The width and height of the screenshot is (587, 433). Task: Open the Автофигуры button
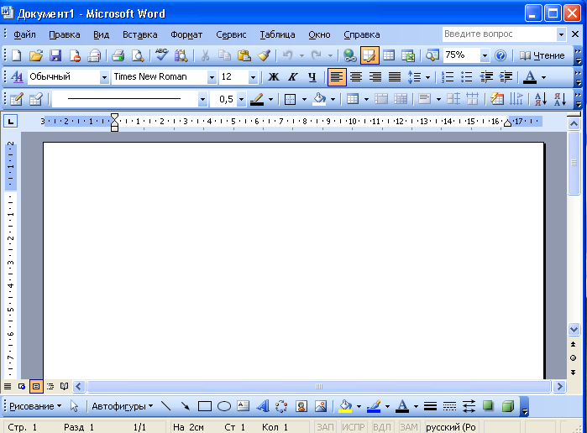(122, 406)
